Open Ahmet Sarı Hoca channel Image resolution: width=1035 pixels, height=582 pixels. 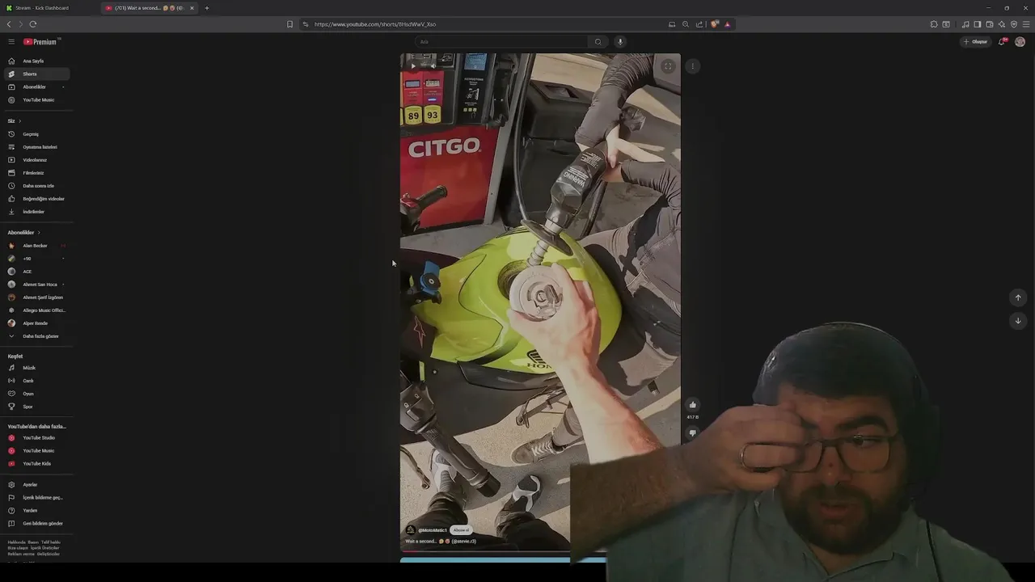click(x=36, y=285)
